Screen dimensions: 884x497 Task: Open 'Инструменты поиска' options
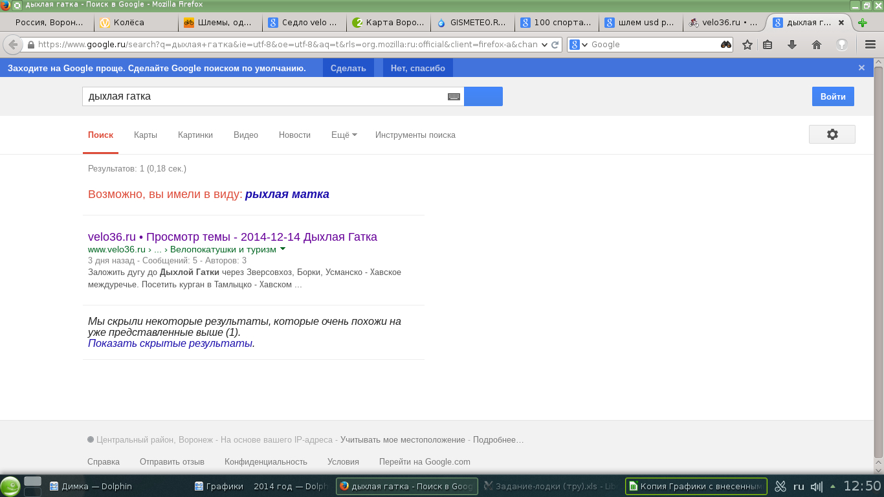pyautogui.click(x=415, y=135)
